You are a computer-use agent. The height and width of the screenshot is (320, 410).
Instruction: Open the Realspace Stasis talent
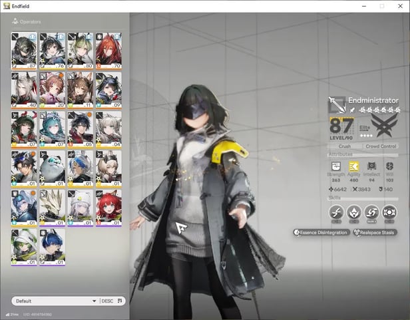pos(377,232)
